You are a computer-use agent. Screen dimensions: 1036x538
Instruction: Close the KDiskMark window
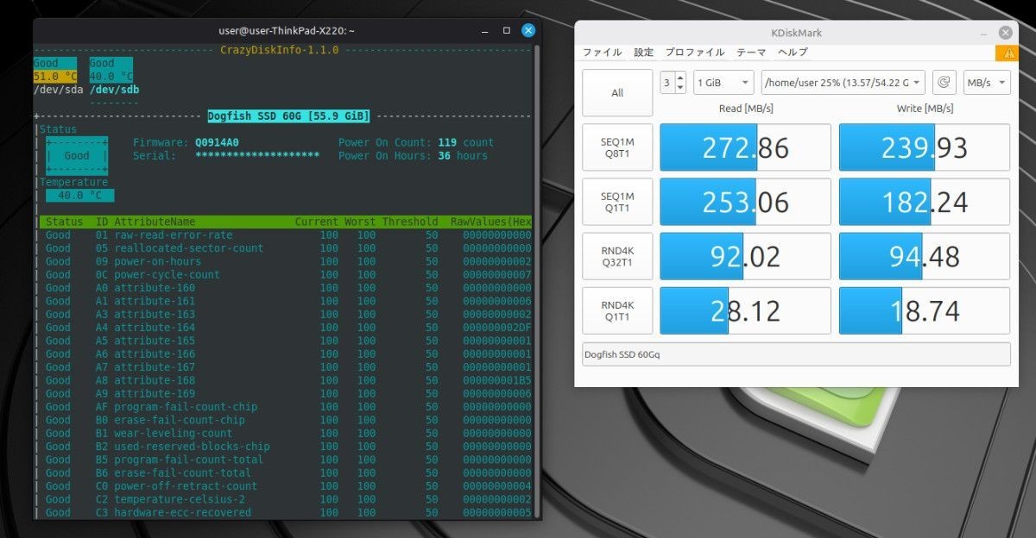click(x=1005, y=32)
